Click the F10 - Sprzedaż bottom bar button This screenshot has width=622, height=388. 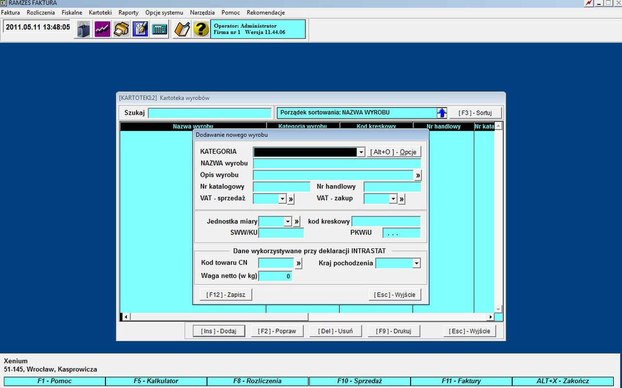[360, 381]
